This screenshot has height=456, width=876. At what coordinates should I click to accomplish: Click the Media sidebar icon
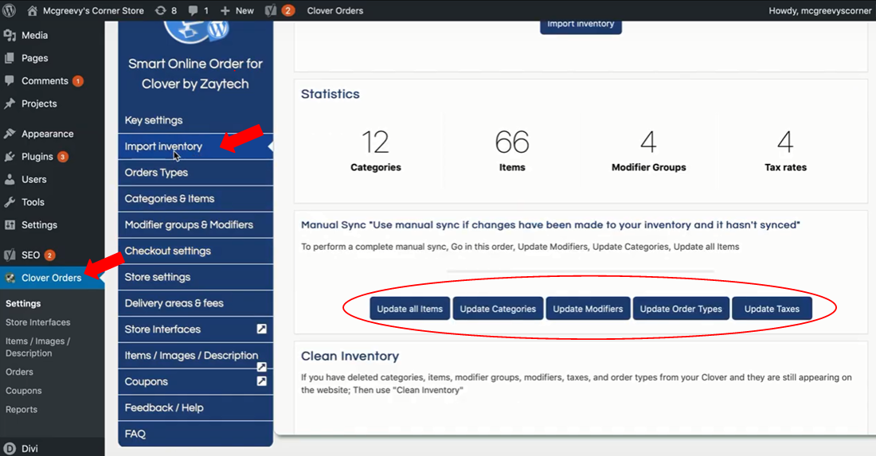click(10, 35)
